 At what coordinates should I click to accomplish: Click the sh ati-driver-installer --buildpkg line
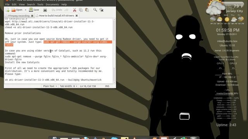(x=53, y=80)
